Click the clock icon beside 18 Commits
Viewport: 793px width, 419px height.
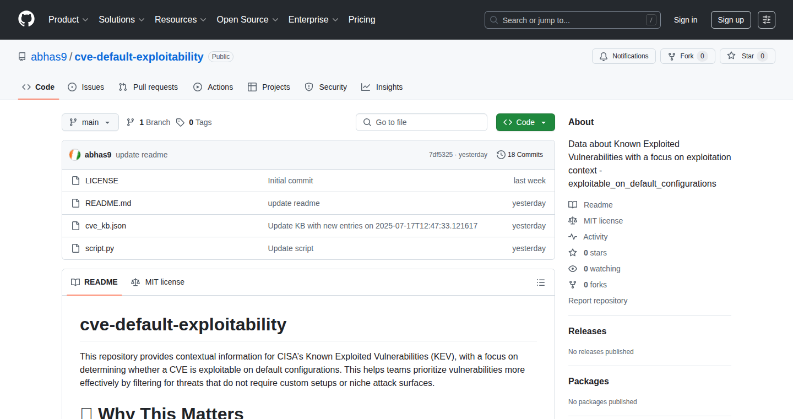(501, 155)
